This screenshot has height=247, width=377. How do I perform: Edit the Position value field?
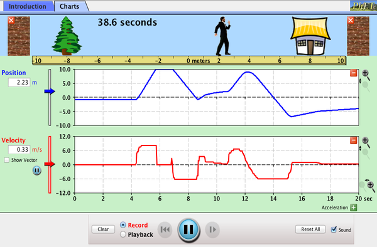[x=19, y=83]
